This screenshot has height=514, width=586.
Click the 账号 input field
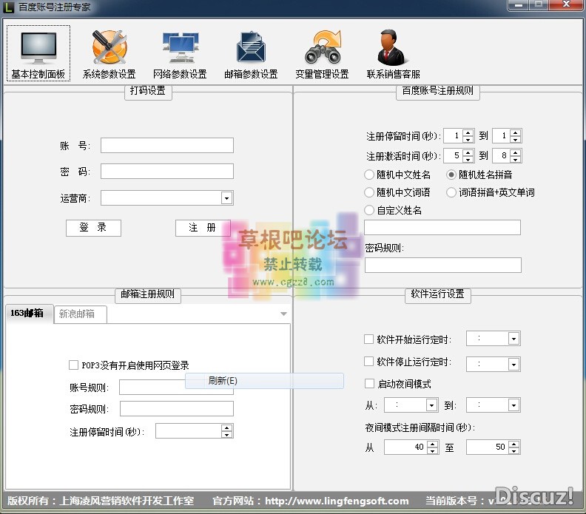click(x=167, y=145)
